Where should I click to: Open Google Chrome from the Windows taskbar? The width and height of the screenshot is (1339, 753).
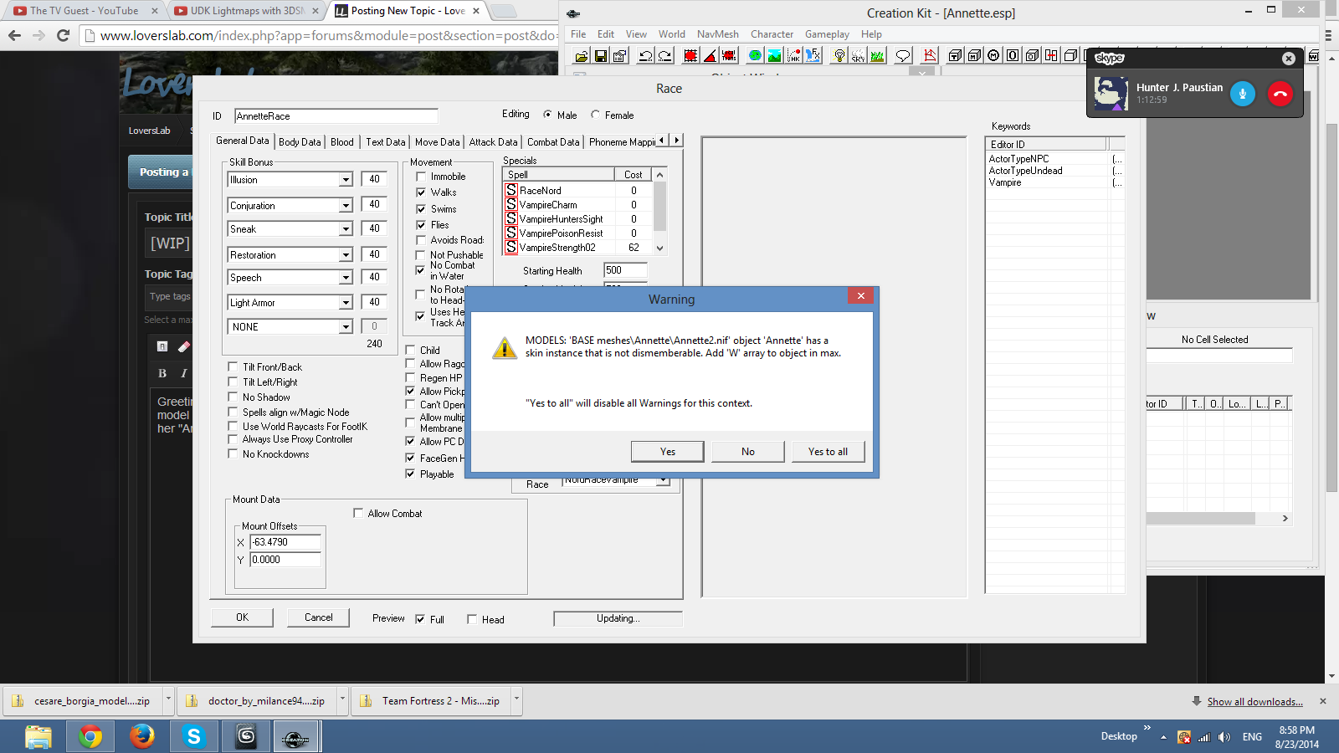click(x=90, y=736)
